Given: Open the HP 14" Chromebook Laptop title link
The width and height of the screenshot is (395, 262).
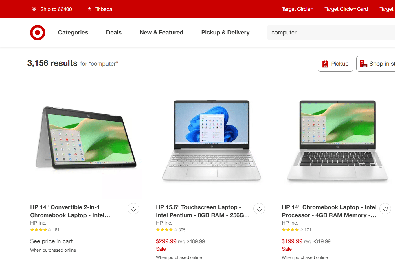Looking at the screenshot, I should [329, 211].
